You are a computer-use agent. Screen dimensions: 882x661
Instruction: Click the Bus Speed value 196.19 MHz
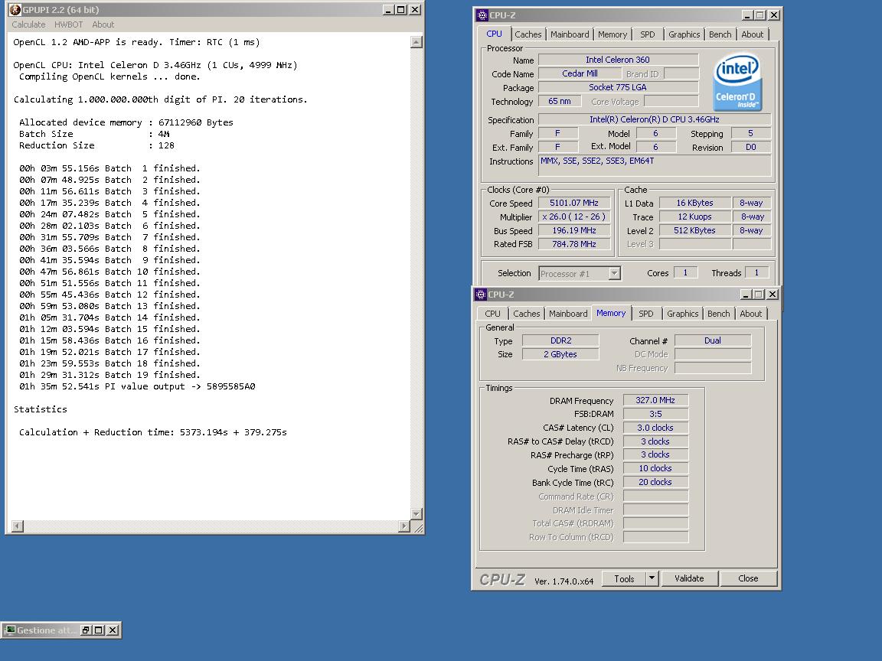pos(573,230)
